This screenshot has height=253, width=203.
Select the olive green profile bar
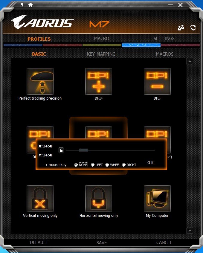[102, 45]
